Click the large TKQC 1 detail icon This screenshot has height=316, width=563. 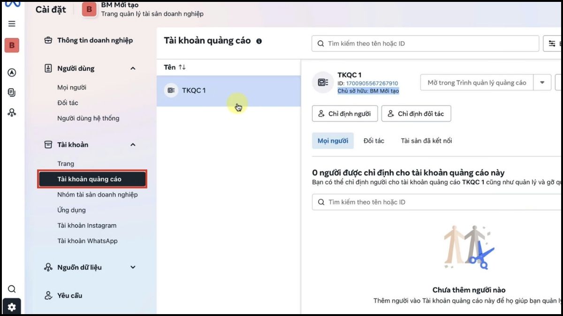[323, 82]
